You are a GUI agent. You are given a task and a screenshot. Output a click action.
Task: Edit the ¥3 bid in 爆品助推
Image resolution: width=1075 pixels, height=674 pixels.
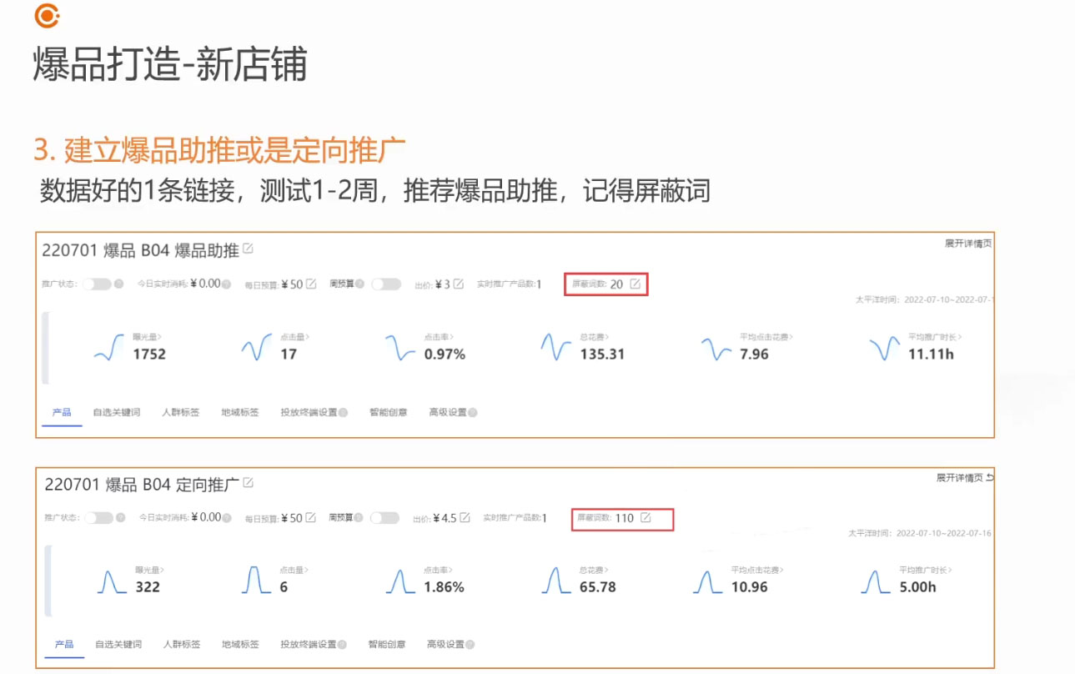(458, 284)
